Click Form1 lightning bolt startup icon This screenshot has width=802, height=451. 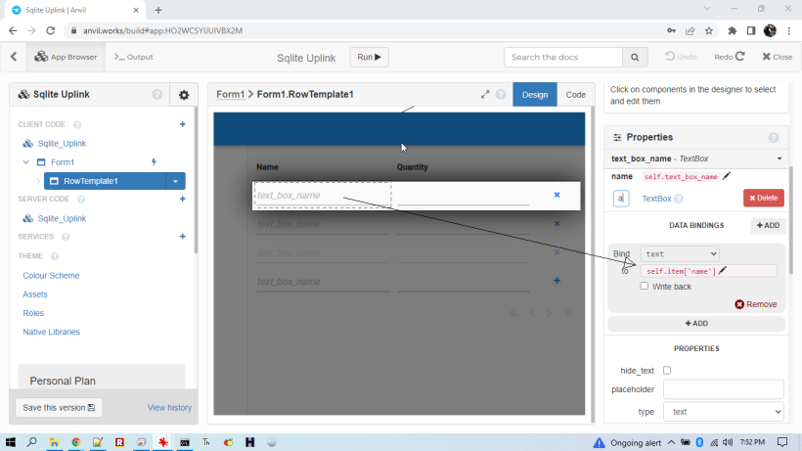click(x=153, y=162)
